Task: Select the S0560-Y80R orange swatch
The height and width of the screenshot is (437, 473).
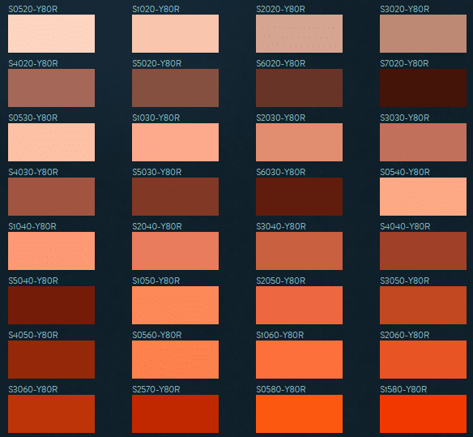Action: tap(175, 360)
